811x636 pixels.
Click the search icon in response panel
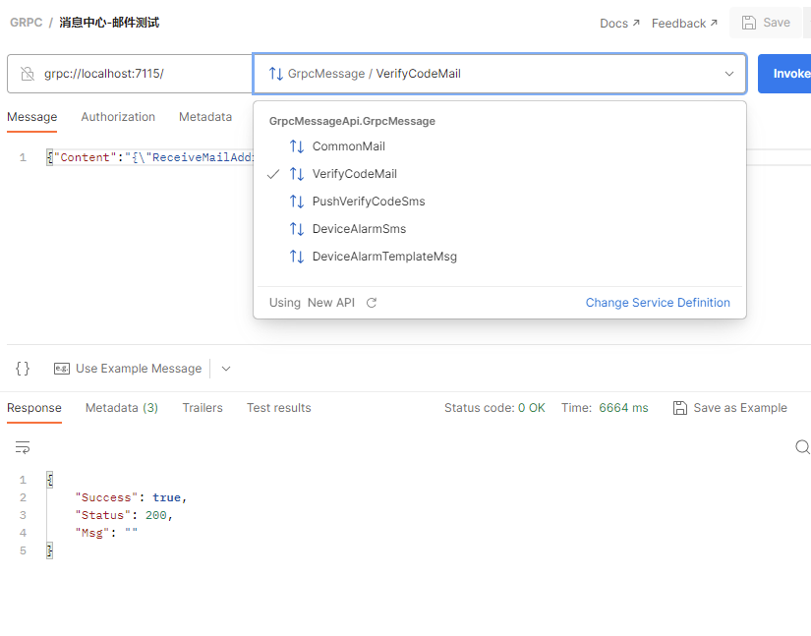(802, 447)
